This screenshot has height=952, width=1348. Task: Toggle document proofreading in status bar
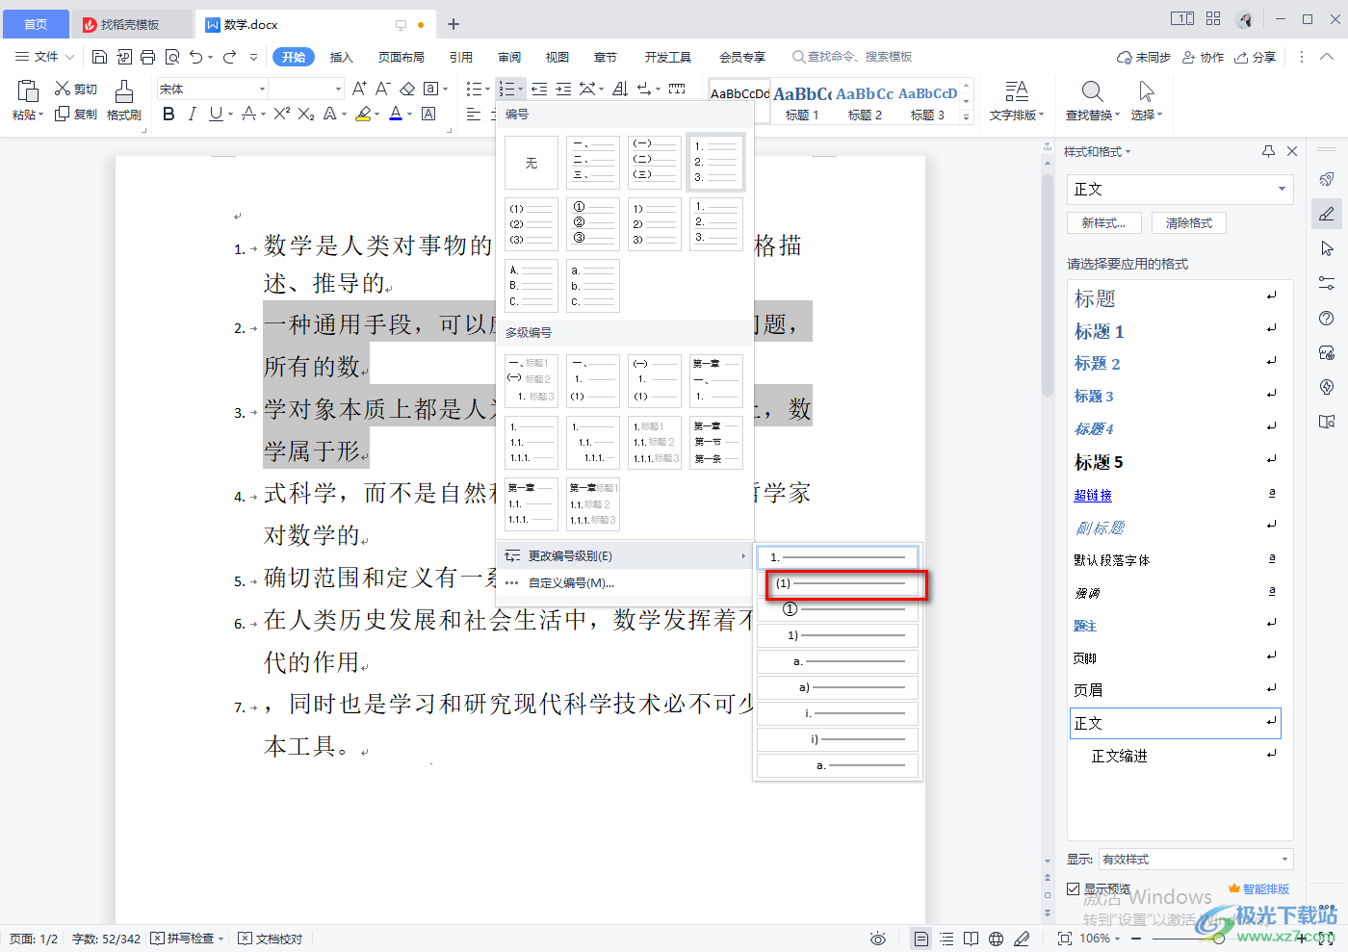click(x=271, y=939)
